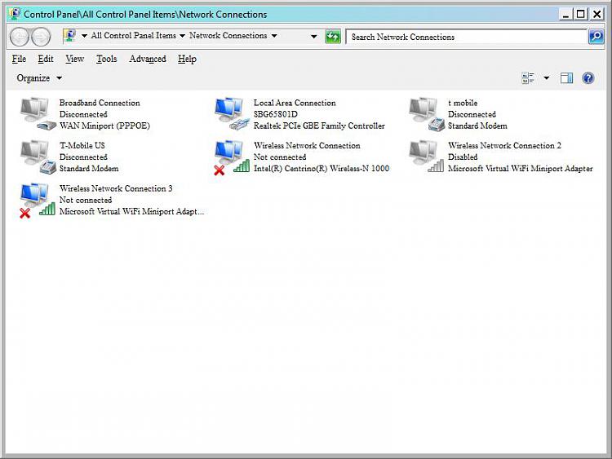Open the File menu

pyautogui.click(x=19, y=59)
